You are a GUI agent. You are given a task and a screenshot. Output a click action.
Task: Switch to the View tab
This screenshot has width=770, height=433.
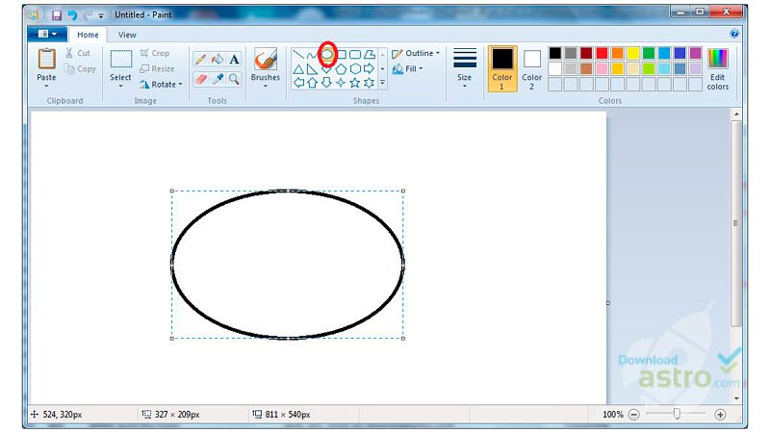(x=127, y=35)
